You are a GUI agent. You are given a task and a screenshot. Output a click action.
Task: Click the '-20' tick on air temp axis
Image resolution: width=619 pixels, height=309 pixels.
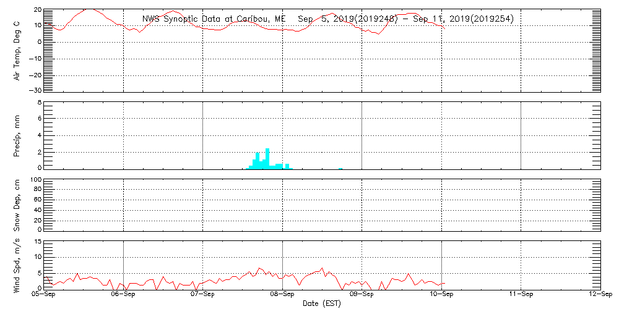coord(35,75)
